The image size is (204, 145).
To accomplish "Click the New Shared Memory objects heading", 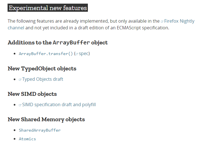I will pyautogui.click(x=46, y=120).
